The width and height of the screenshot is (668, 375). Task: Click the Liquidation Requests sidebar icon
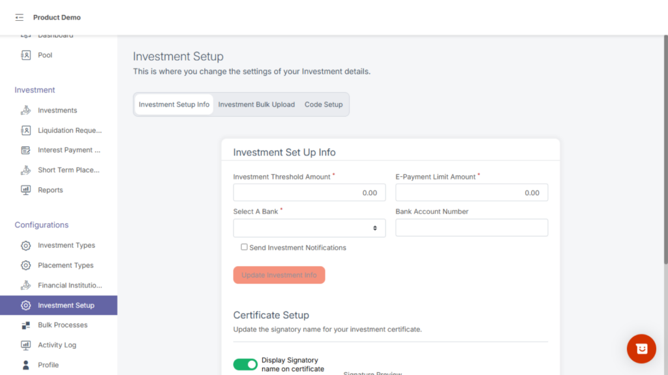point(26,130)
